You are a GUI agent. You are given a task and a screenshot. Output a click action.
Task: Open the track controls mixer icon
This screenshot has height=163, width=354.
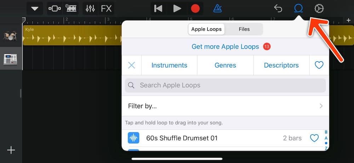90,8
